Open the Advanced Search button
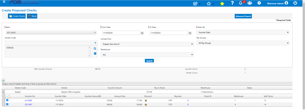This screenshot has width=305, height=110. point(243,16)
